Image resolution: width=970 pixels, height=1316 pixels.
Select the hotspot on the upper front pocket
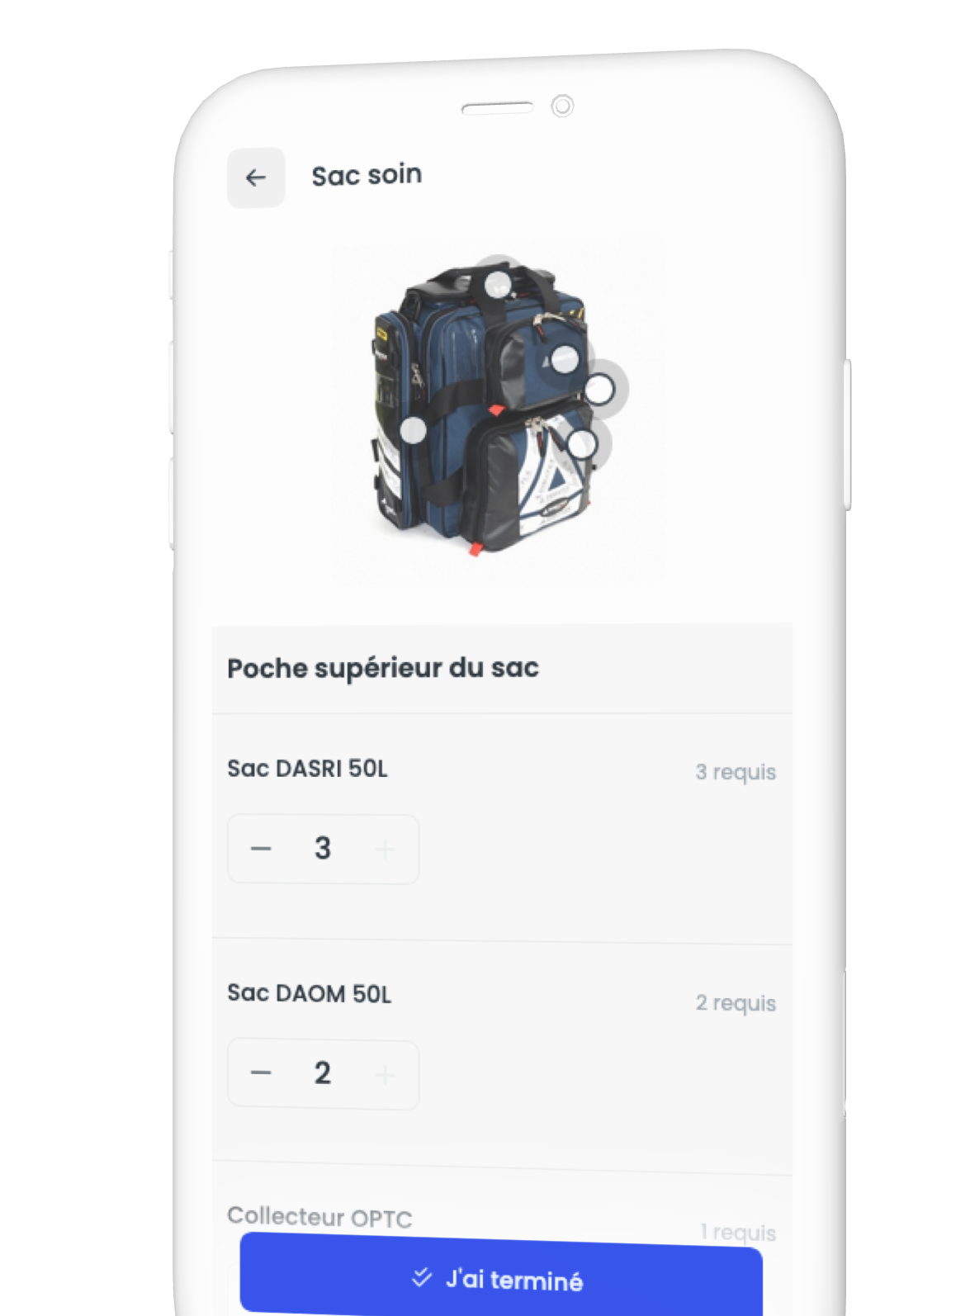(x=565, y=359)
